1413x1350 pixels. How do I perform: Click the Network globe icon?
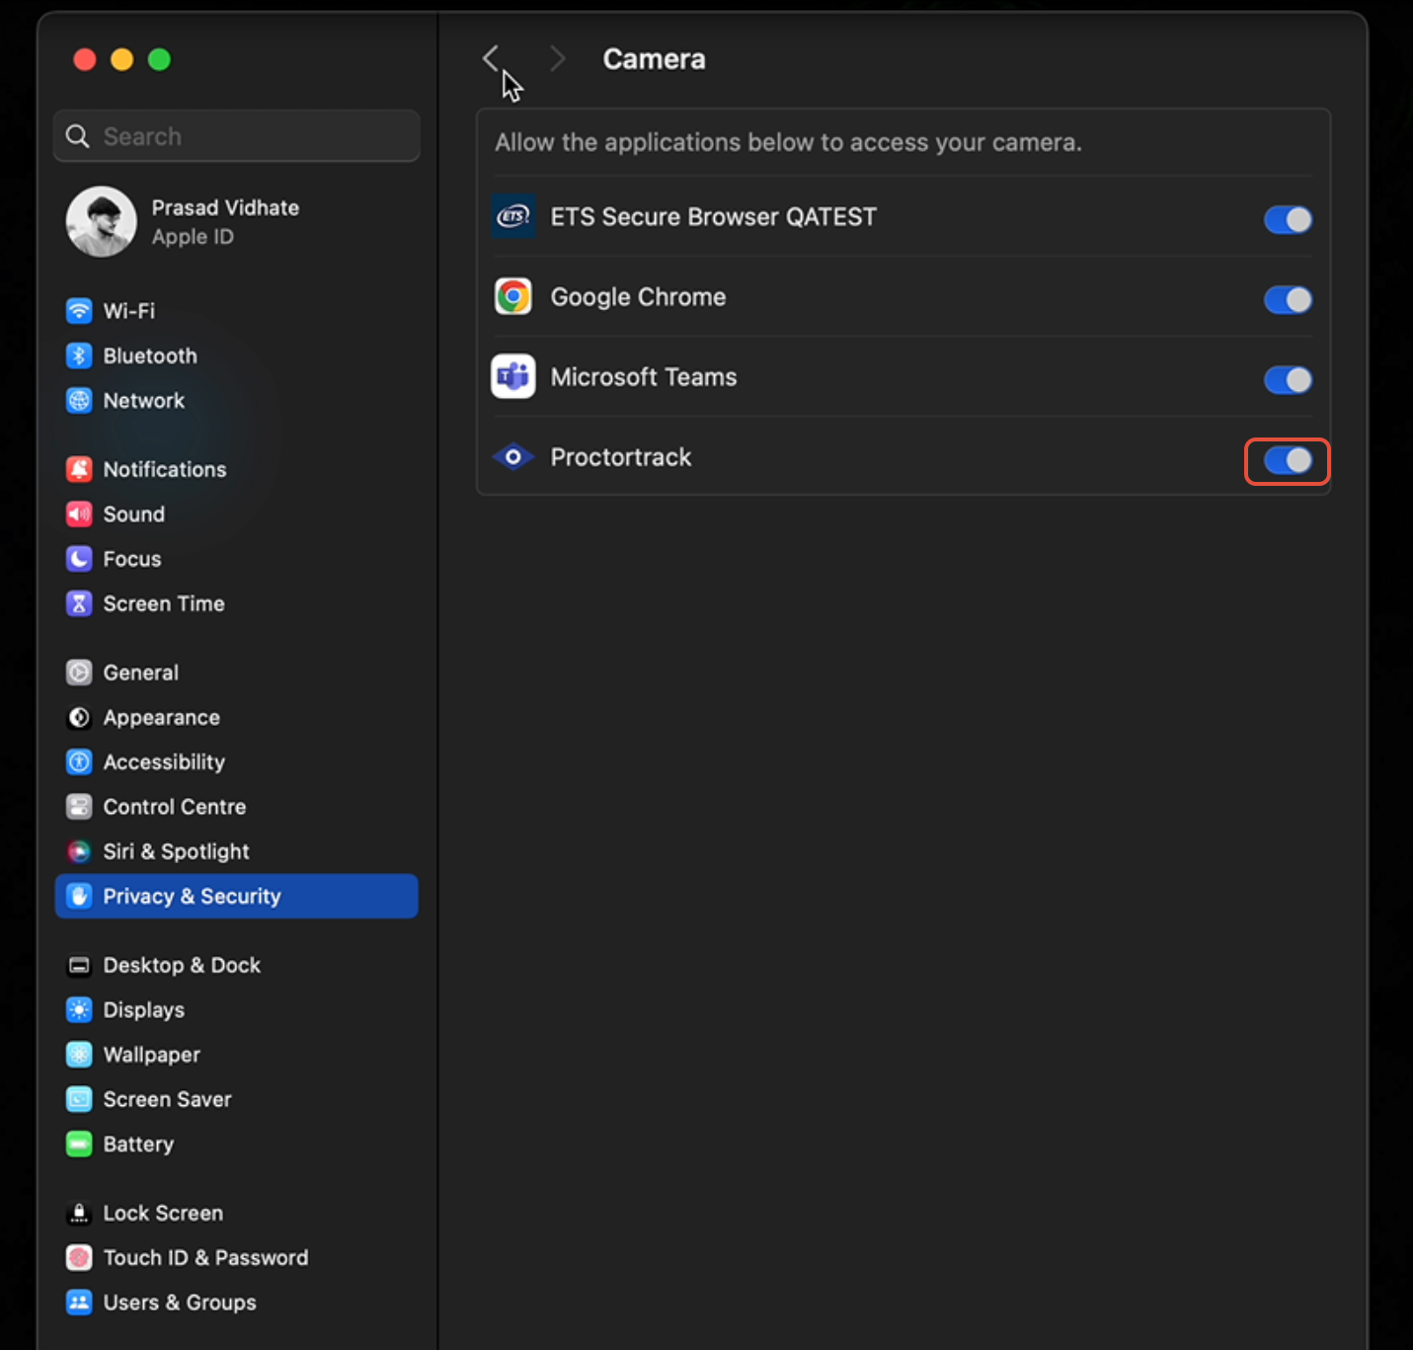pos(79,400)
